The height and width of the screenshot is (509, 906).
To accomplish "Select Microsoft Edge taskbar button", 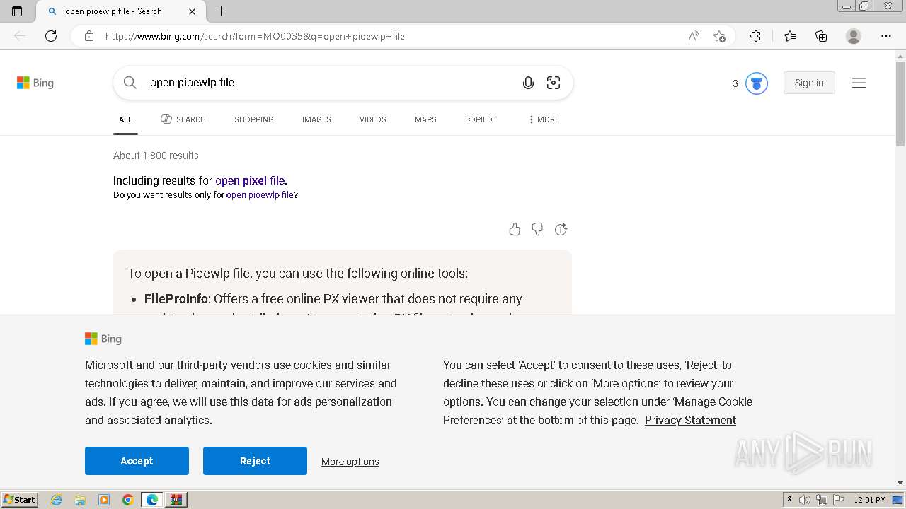I will click(x=151, y=500).
